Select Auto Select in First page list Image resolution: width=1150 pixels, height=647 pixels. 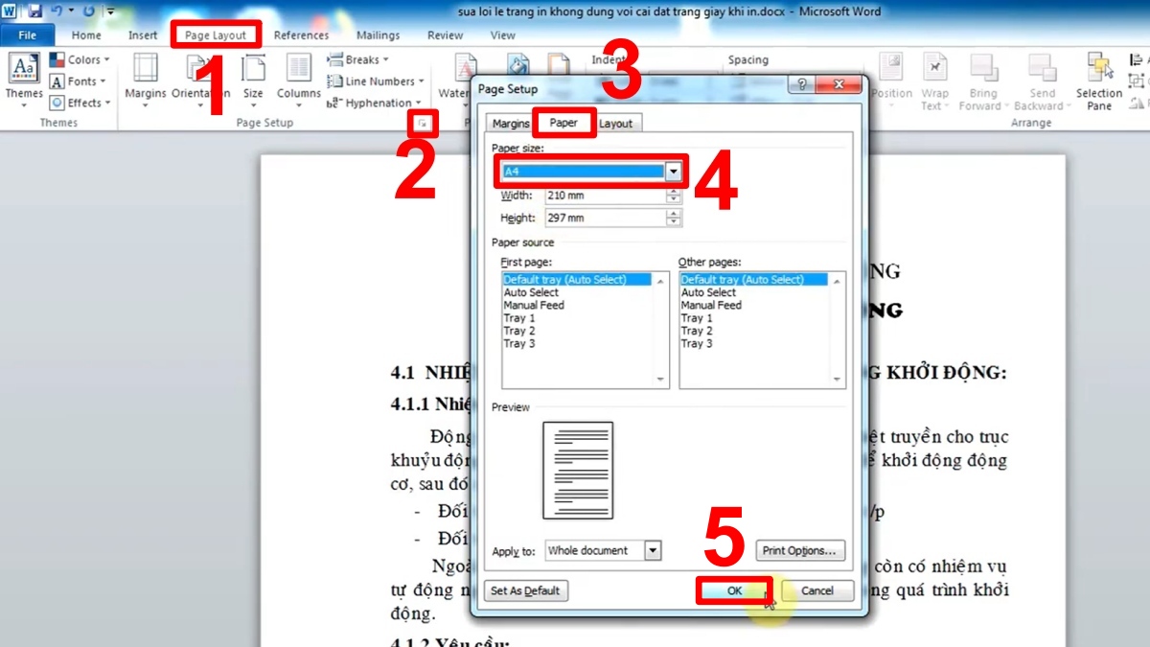click(531, 292)
